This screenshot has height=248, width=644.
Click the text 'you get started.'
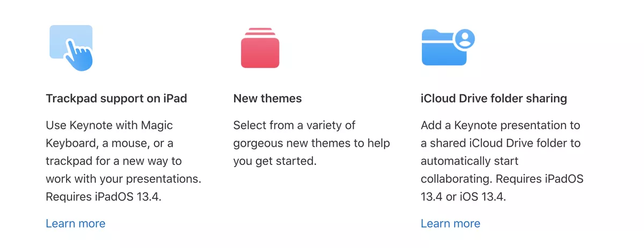(275, 161)
